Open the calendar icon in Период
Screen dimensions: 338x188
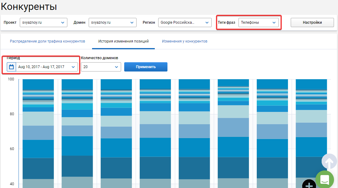coord(11,67)
